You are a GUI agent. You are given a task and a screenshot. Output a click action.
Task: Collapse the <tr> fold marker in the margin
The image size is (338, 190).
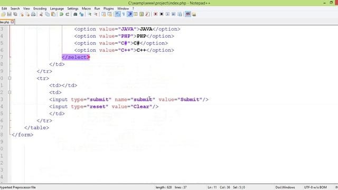point(10,78)
